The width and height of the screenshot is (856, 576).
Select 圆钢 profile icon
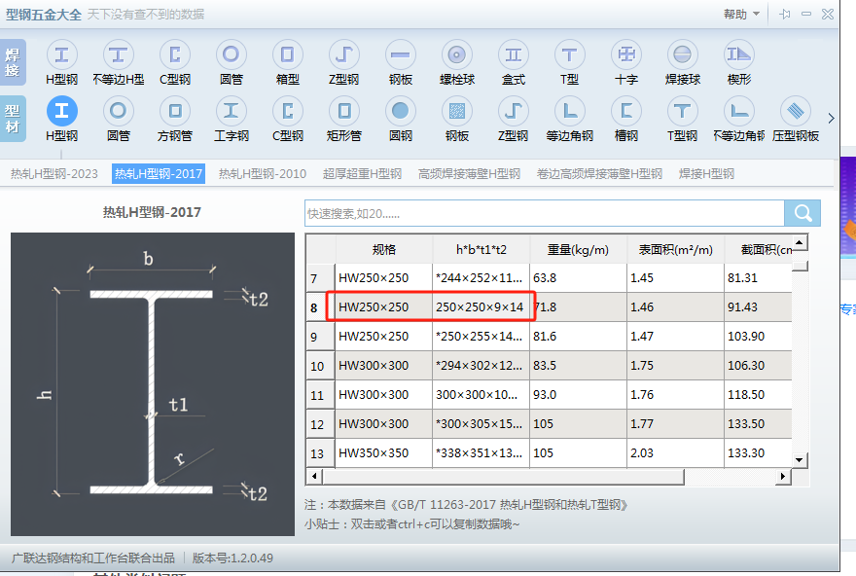[x=401, y=111]
